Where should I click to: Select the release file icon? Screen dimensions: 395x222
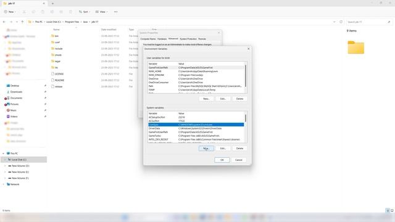tap(52, 86)
